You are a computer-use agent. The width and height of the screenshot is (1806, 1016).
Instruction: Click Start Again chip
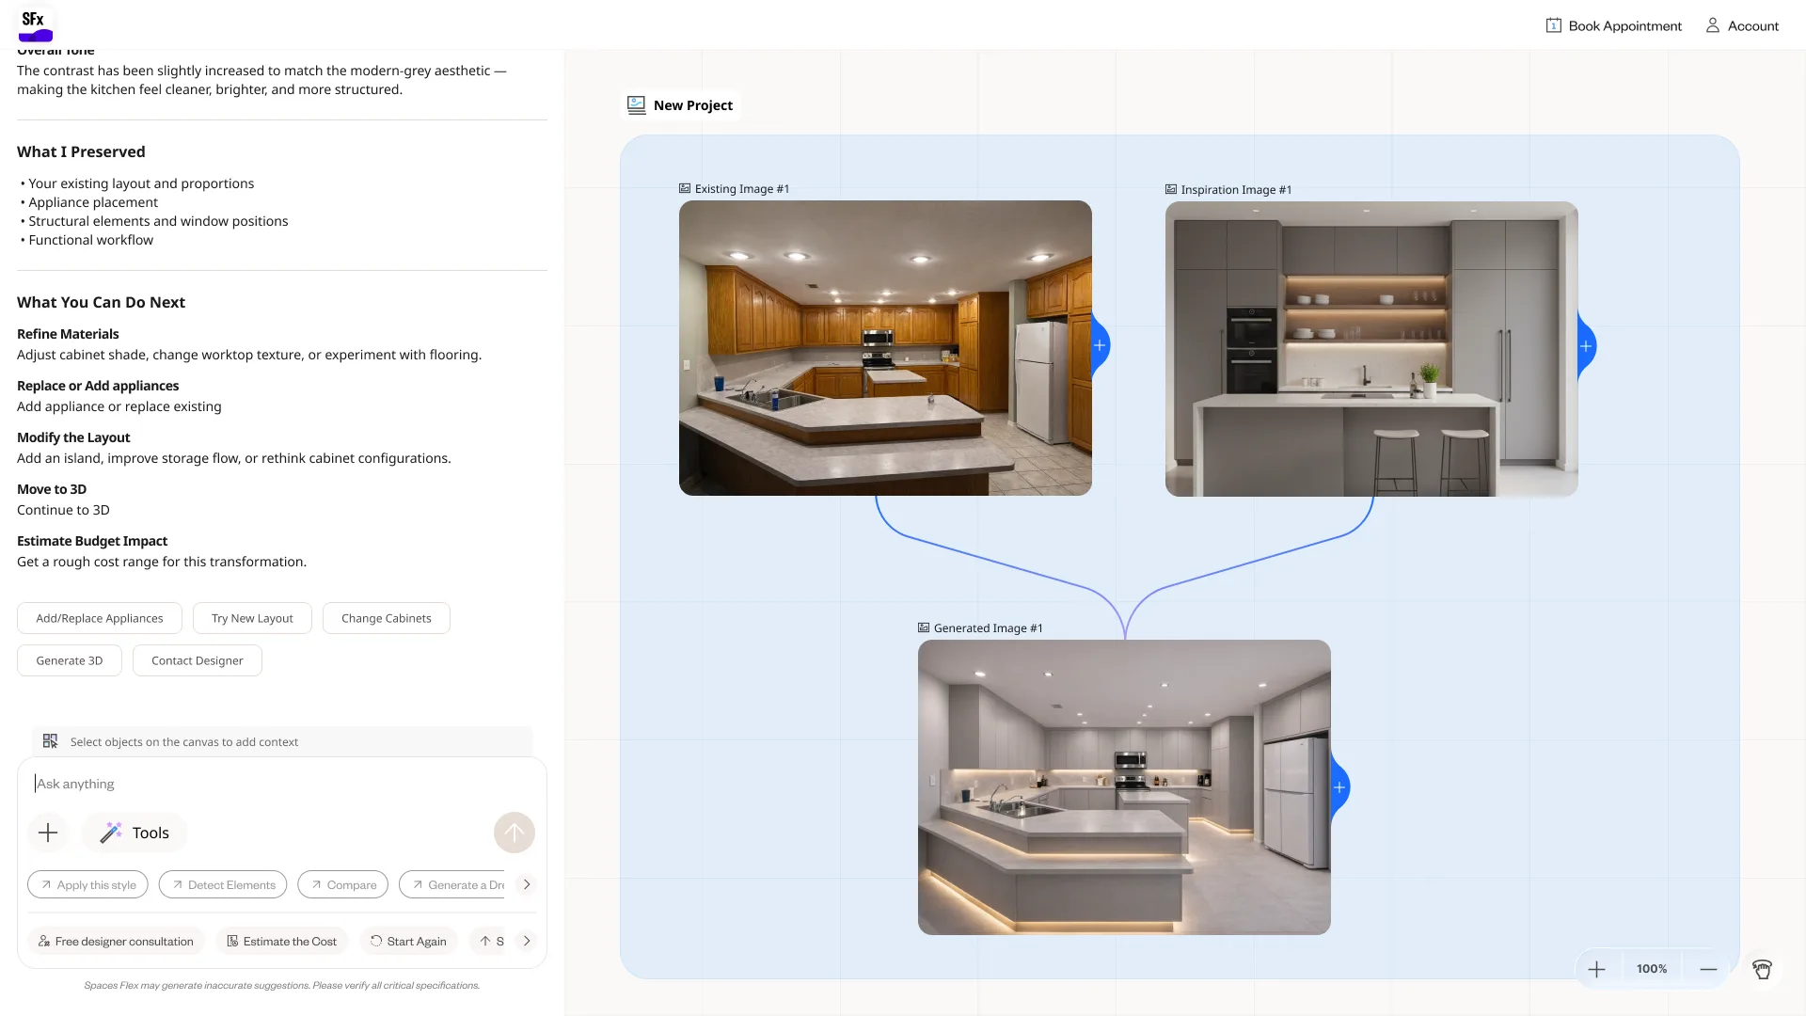tap(408, 941)
